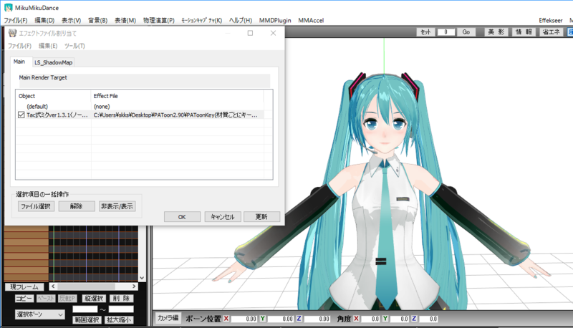This screenshot has height=328, width=573.
Task: Open the MMDPlugin menu
Action: click(275, 21)
